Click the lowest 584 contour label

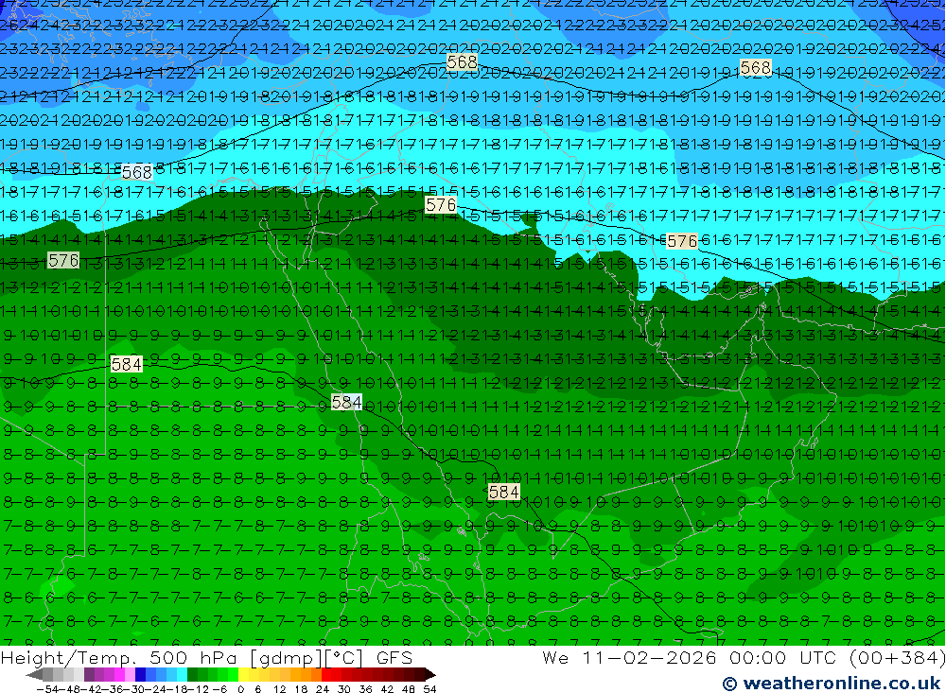[x=504, y=493]
